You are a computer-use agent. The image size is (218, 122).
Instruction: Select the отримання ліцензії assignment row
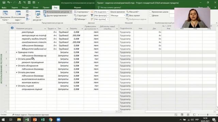click(32, 89)
